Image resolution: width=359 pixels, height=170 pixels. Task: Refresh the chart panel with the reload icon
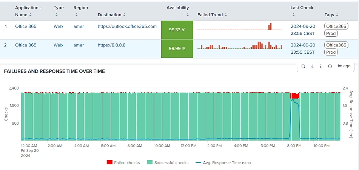(330, 66)
